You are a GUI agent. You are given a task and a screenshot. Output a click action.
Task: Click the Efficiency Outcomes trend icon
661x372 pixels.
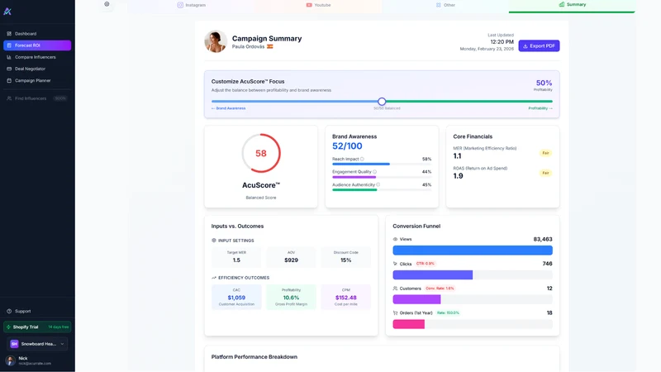[214, 278]
